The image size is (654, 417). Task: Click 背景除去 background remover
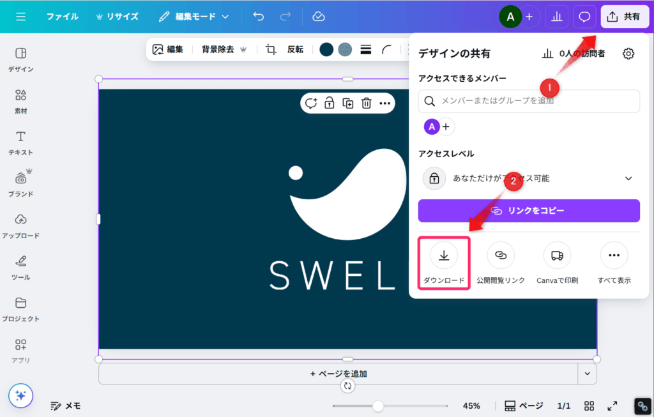[x=224, y=50]
